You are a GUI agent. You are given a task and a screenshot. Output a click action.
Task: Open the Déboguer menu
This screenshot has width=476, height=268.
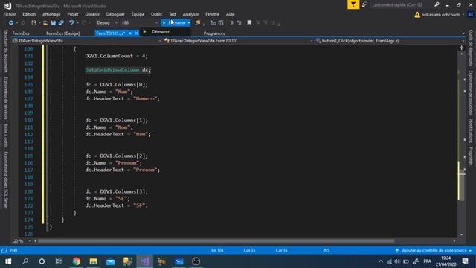tap(115, 14)
